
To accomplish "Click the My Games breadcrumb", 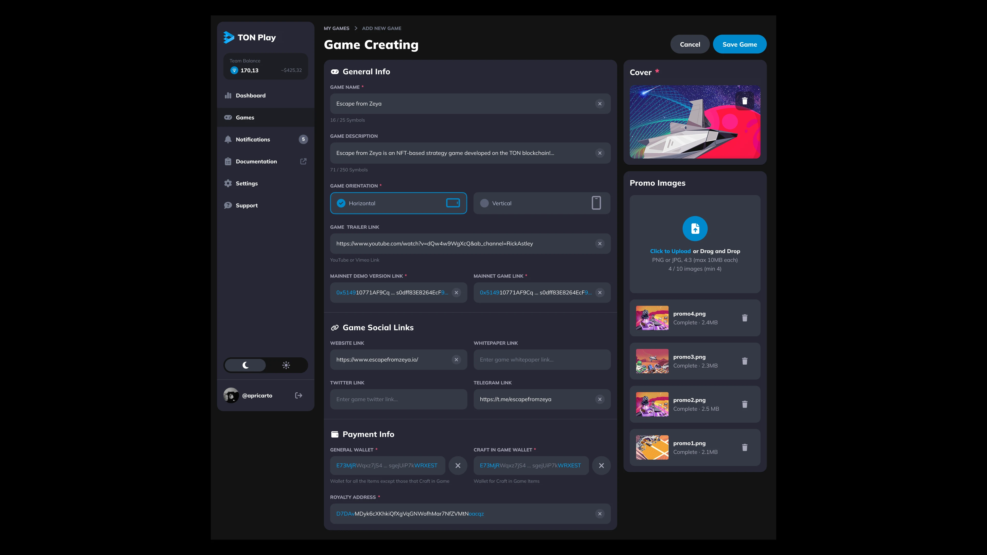I will click(x=336, y=28).
